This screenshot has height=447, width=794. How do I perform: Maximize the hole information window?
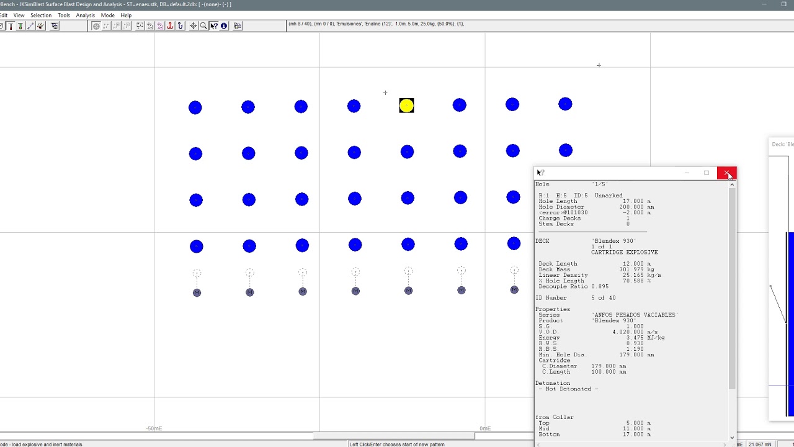[707, 173]
